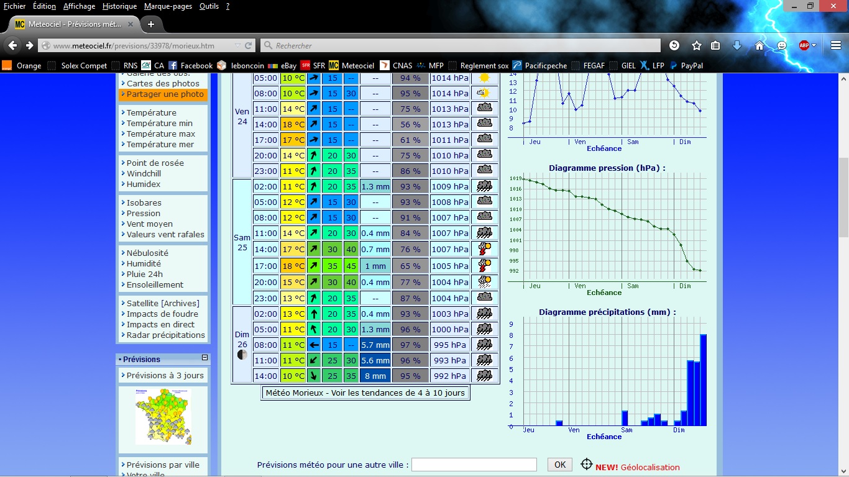Click the France forecast map thumbnail
Viewport: 849px width, 477px height.
[x=163, y=417]
